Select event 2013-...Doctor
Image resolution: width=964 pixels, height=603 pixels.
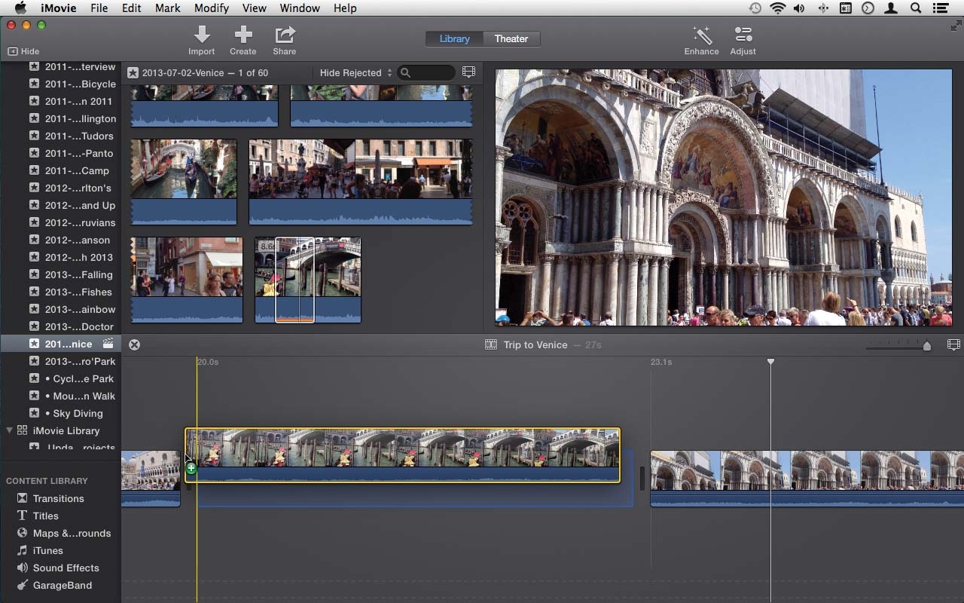tap(79, 326)
